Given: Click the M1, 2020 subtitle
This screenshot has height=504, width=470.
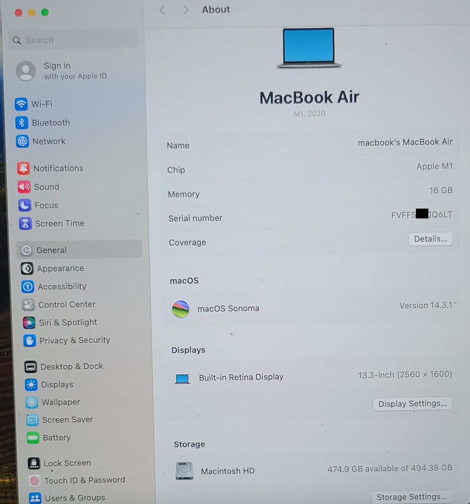Looking at the screenshot, I should coord(309,114).
